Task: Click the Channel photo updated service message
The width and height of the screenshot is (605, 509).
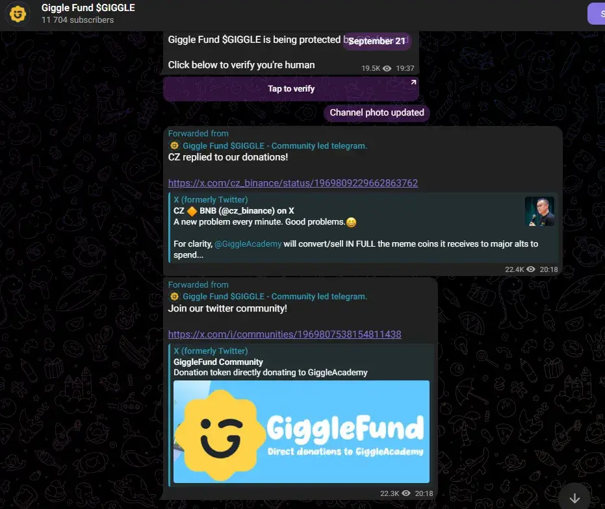Action: (x=377, y=112)
